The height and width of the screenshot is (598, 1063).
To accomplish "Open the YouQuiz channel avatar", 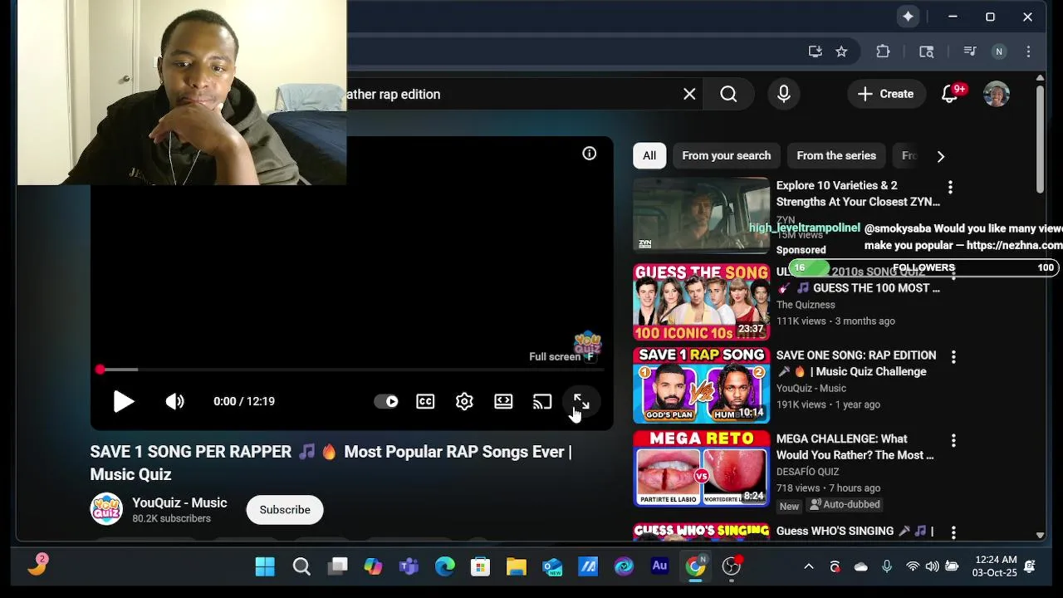I will click(x=106, y=509).
